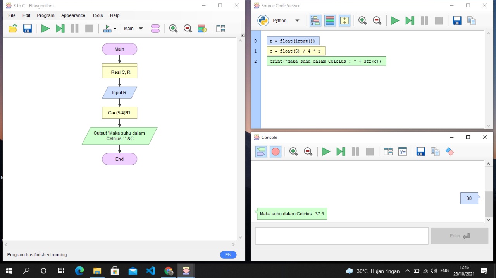Open the Appearance menu in Flowgorithm
Viewport: 496px width, 278px height.
pyautogui.click(x=73, y=15)
